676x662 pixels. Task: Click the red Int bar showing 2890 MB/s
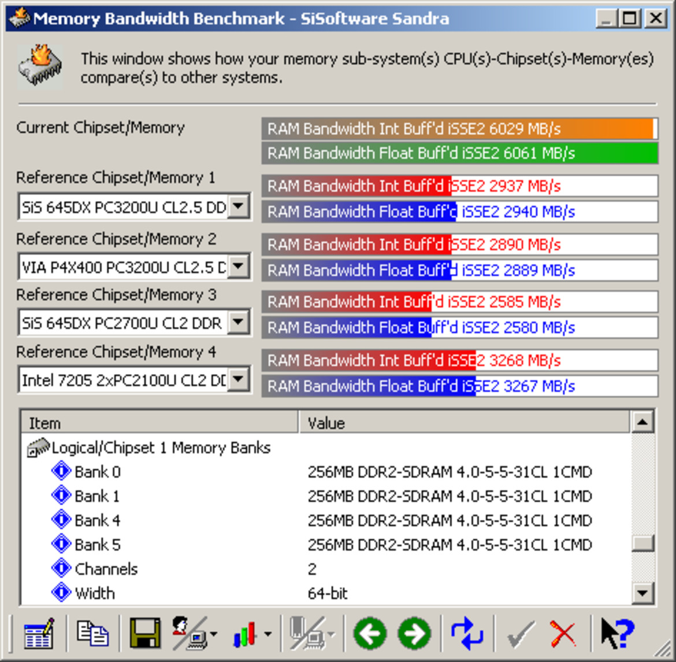pyautogui.click(x=459, y=245)
